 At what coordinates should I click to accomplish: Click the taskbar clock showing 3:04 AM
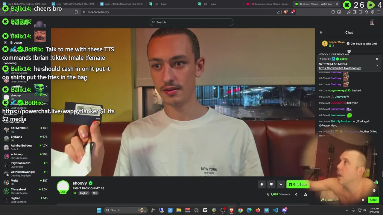coord(374,210)
